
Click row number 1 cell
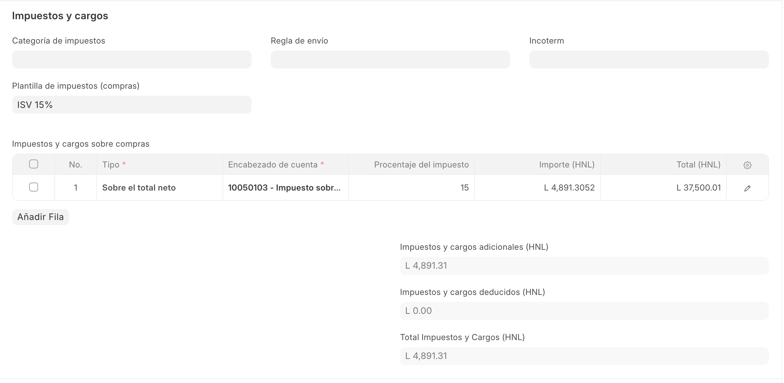tap(76, 188)
